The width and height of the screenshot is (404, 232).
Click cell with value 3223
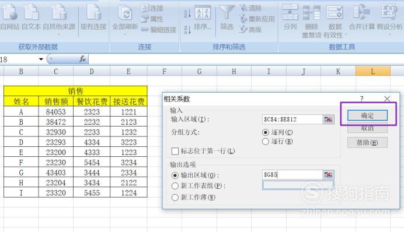click(x=128, y=142)
